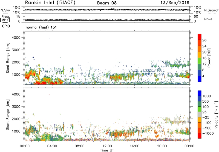Click the power panel "Slant Range [km]" label

[8, 58]
